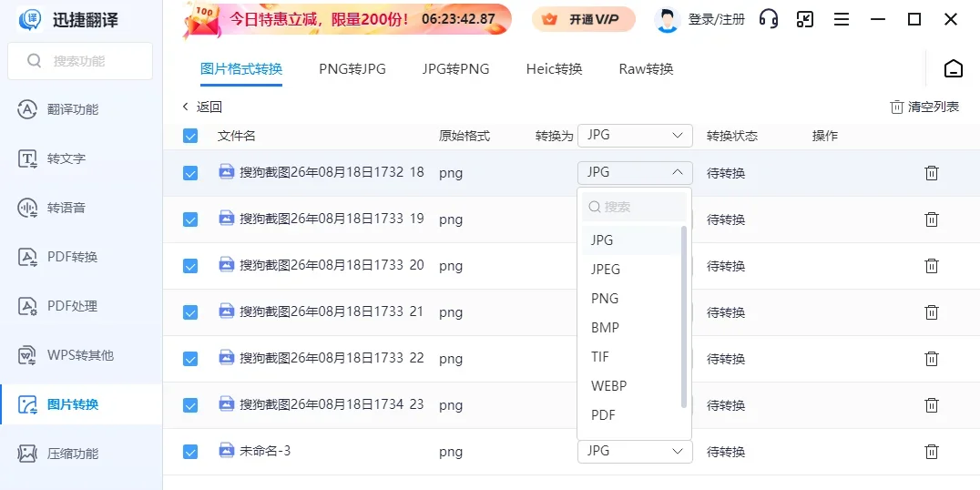980x490 pixels.
Task: Switch to Heic转换 tab
Action: point(555,68)
